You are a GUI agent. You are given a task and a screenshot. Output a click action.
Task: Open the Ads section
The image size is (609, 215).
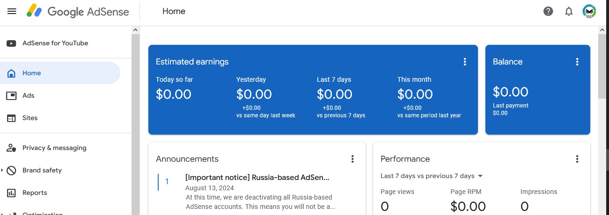click(x=29, y=96)
